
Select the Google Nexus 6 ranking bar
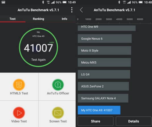(x=105, y=38)
